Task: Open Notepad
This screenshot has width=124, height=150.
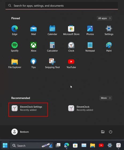Action: pos(90,47)
